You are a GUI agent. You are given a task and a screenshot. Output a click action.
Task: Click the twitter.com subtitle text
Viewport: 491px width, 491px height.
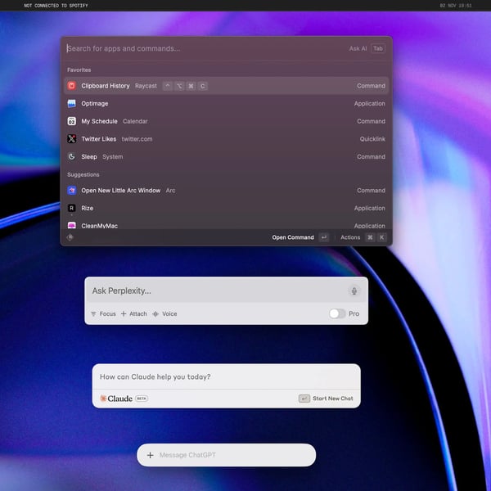tap(137, 139)
